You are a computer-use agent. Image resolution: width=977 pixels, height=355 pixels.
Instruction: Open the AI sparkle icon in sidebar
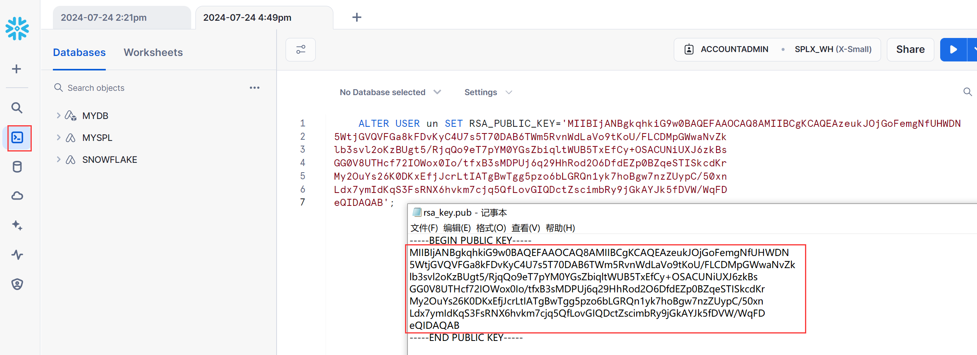point(17,225)
